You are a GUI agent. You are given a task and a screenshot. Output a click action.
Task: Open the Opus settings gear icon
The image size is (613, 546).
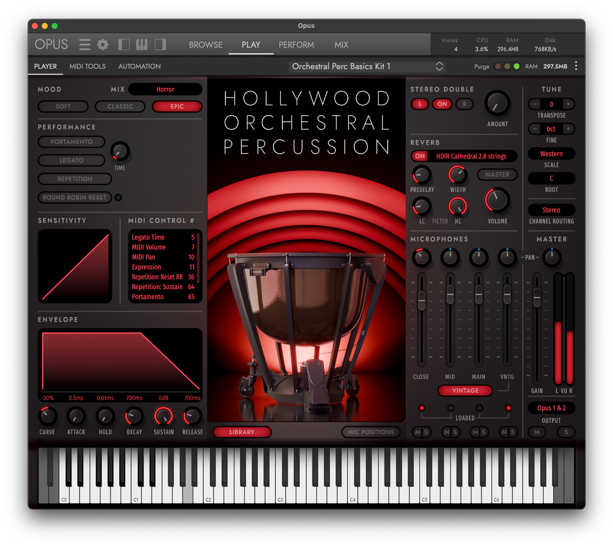103,44
